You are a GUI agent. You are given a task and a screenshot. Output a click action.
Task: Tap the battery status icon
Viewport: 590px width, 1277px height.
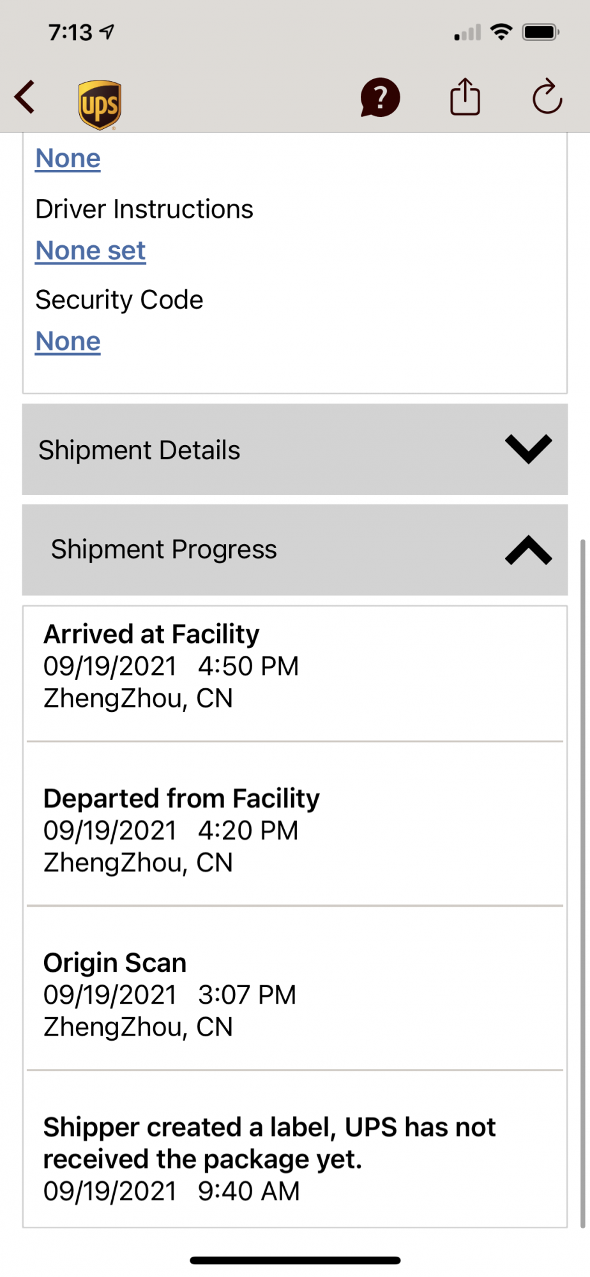[540, 32]
